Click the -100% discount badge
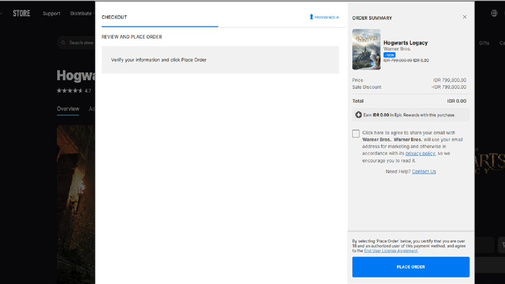Viewport: 505px width, 284px height. coord(389,55)
